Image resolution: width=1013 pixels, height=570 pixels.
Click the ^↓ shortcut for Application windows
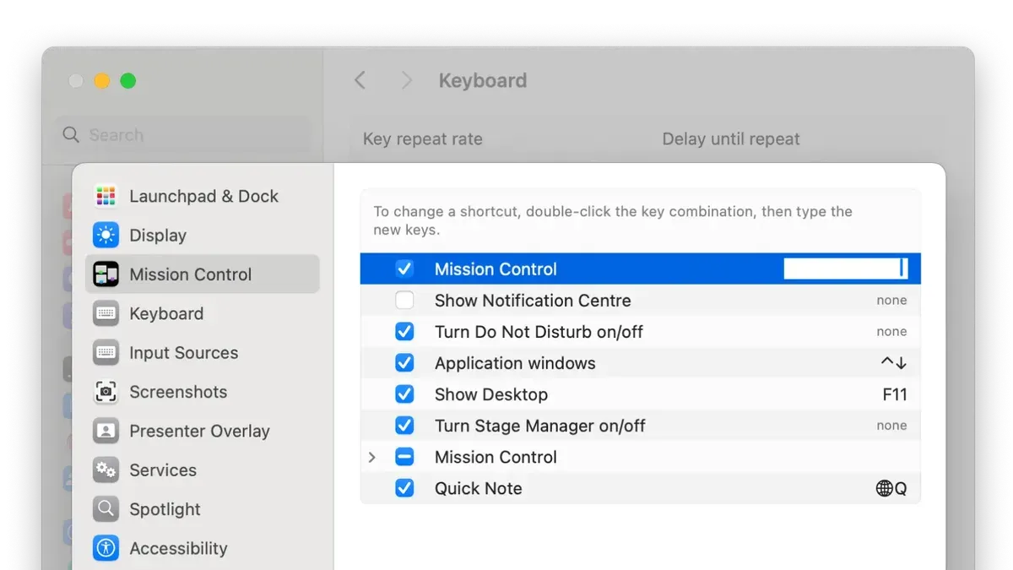(x=894, y=363)
